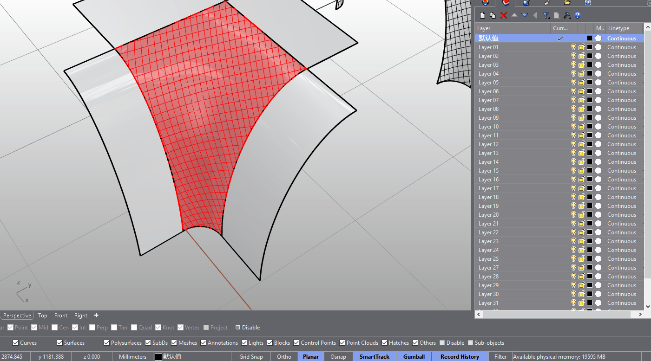The width and height of the screenshot is (651, 361).
Task: Open the Materials panel tab with the blue sphere icon
Action: pyautogui.click(x=526, y=2)
